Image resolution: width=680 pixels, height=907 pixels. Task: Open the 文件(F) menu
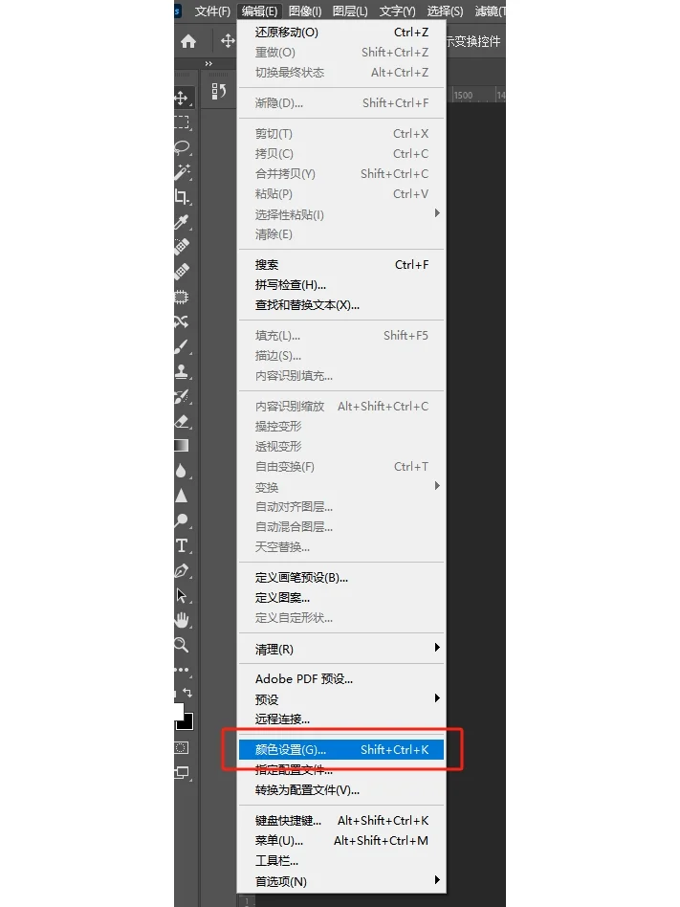pos(212,11)
